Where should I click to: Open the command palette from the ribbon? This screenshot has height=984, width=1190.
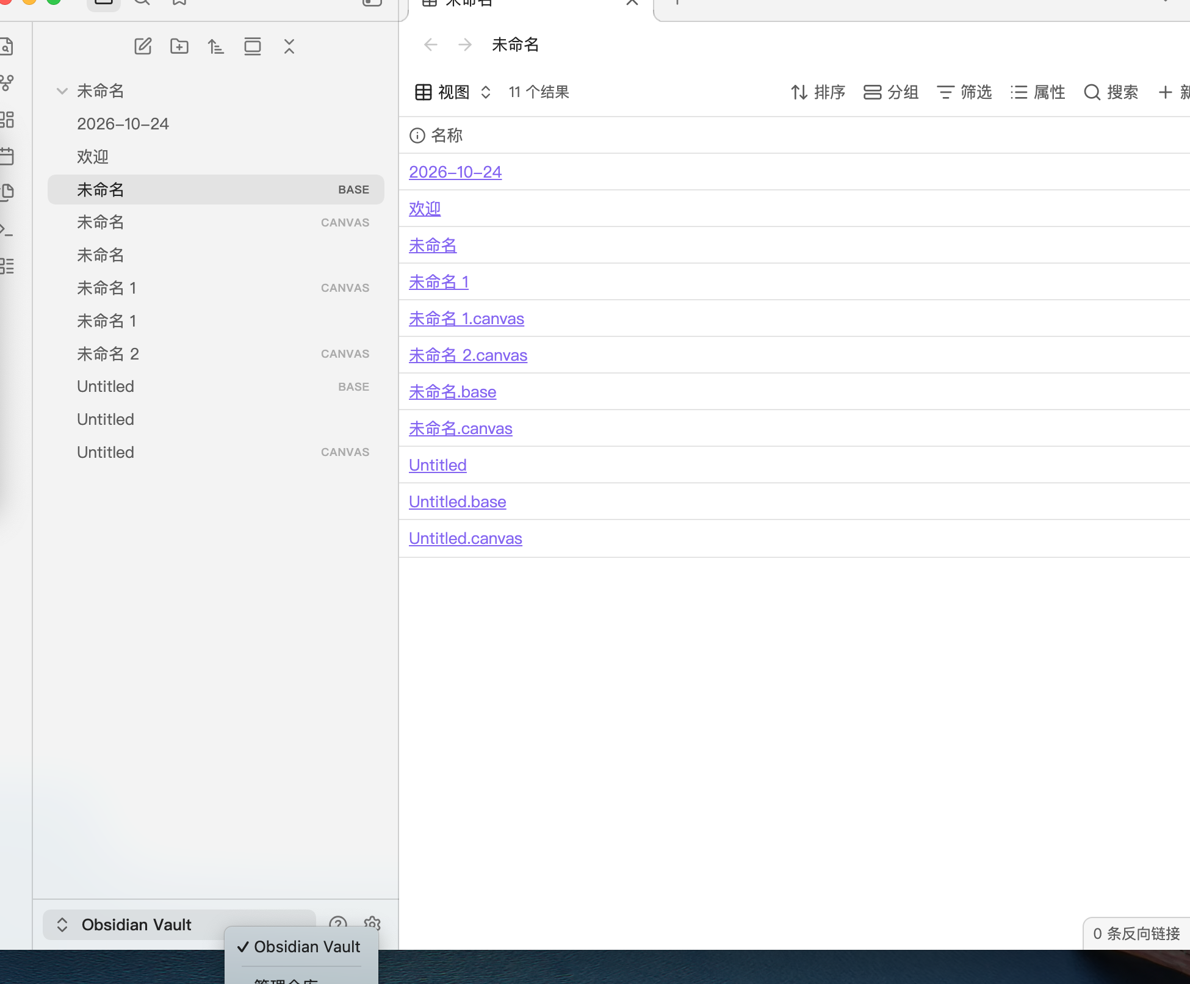click(x=7, y=230)
